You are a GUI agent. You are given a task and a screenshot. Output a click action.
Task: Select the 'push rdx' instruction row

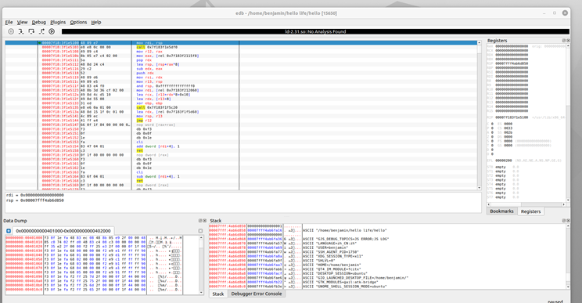(241, 73)
